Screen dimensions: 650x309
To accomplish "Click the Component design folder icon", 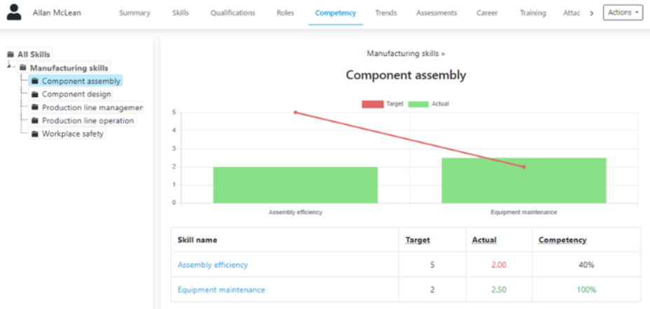I will [35, 94].
